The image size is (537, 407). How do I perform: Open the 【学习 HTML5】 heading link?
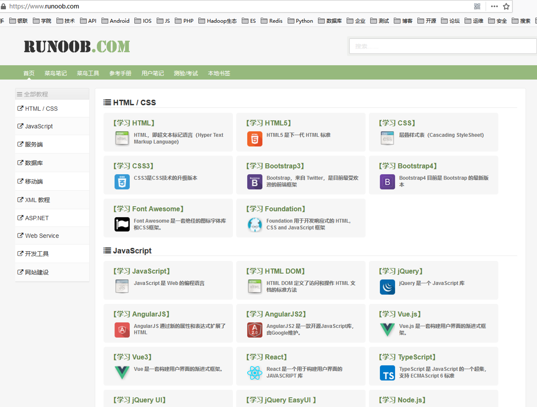[x=268, y=123]
